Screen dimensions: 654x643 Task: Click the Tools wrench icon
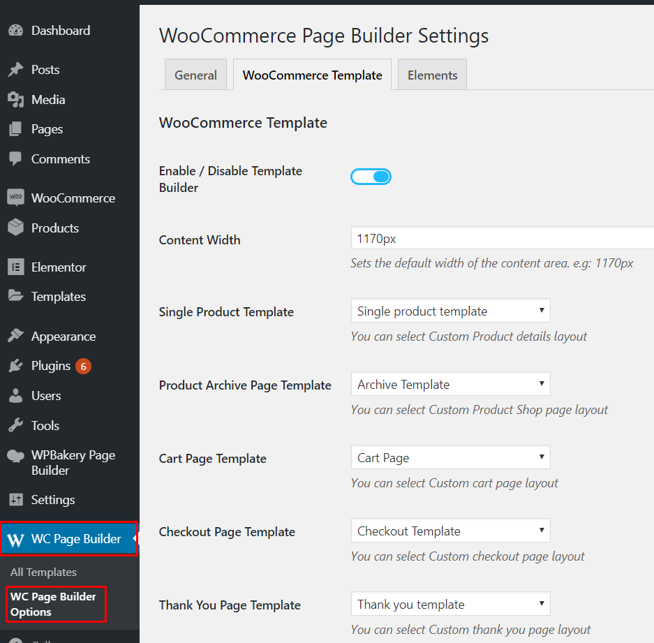[15, 425]
